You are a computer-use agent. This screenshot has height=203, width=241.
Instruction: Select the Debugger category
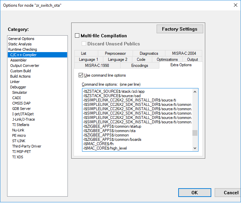point(18,87)
